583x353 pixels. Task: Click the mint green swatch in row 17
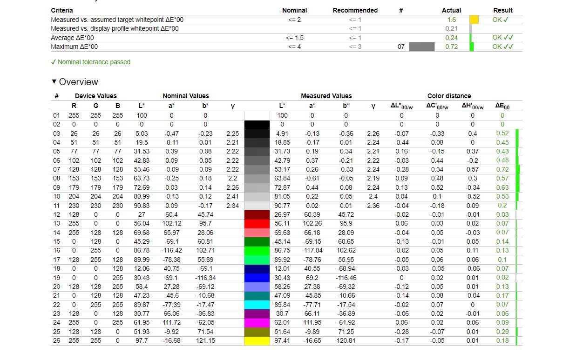click(257, 260)
